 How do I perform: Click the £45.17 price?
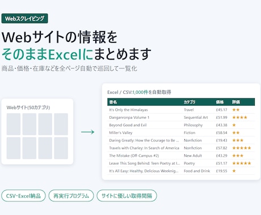tap(221, 110)
